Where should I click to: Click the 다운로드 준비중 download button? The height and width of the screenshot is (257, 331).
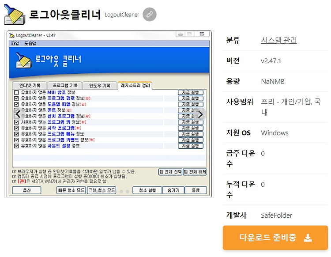(275, 238)
